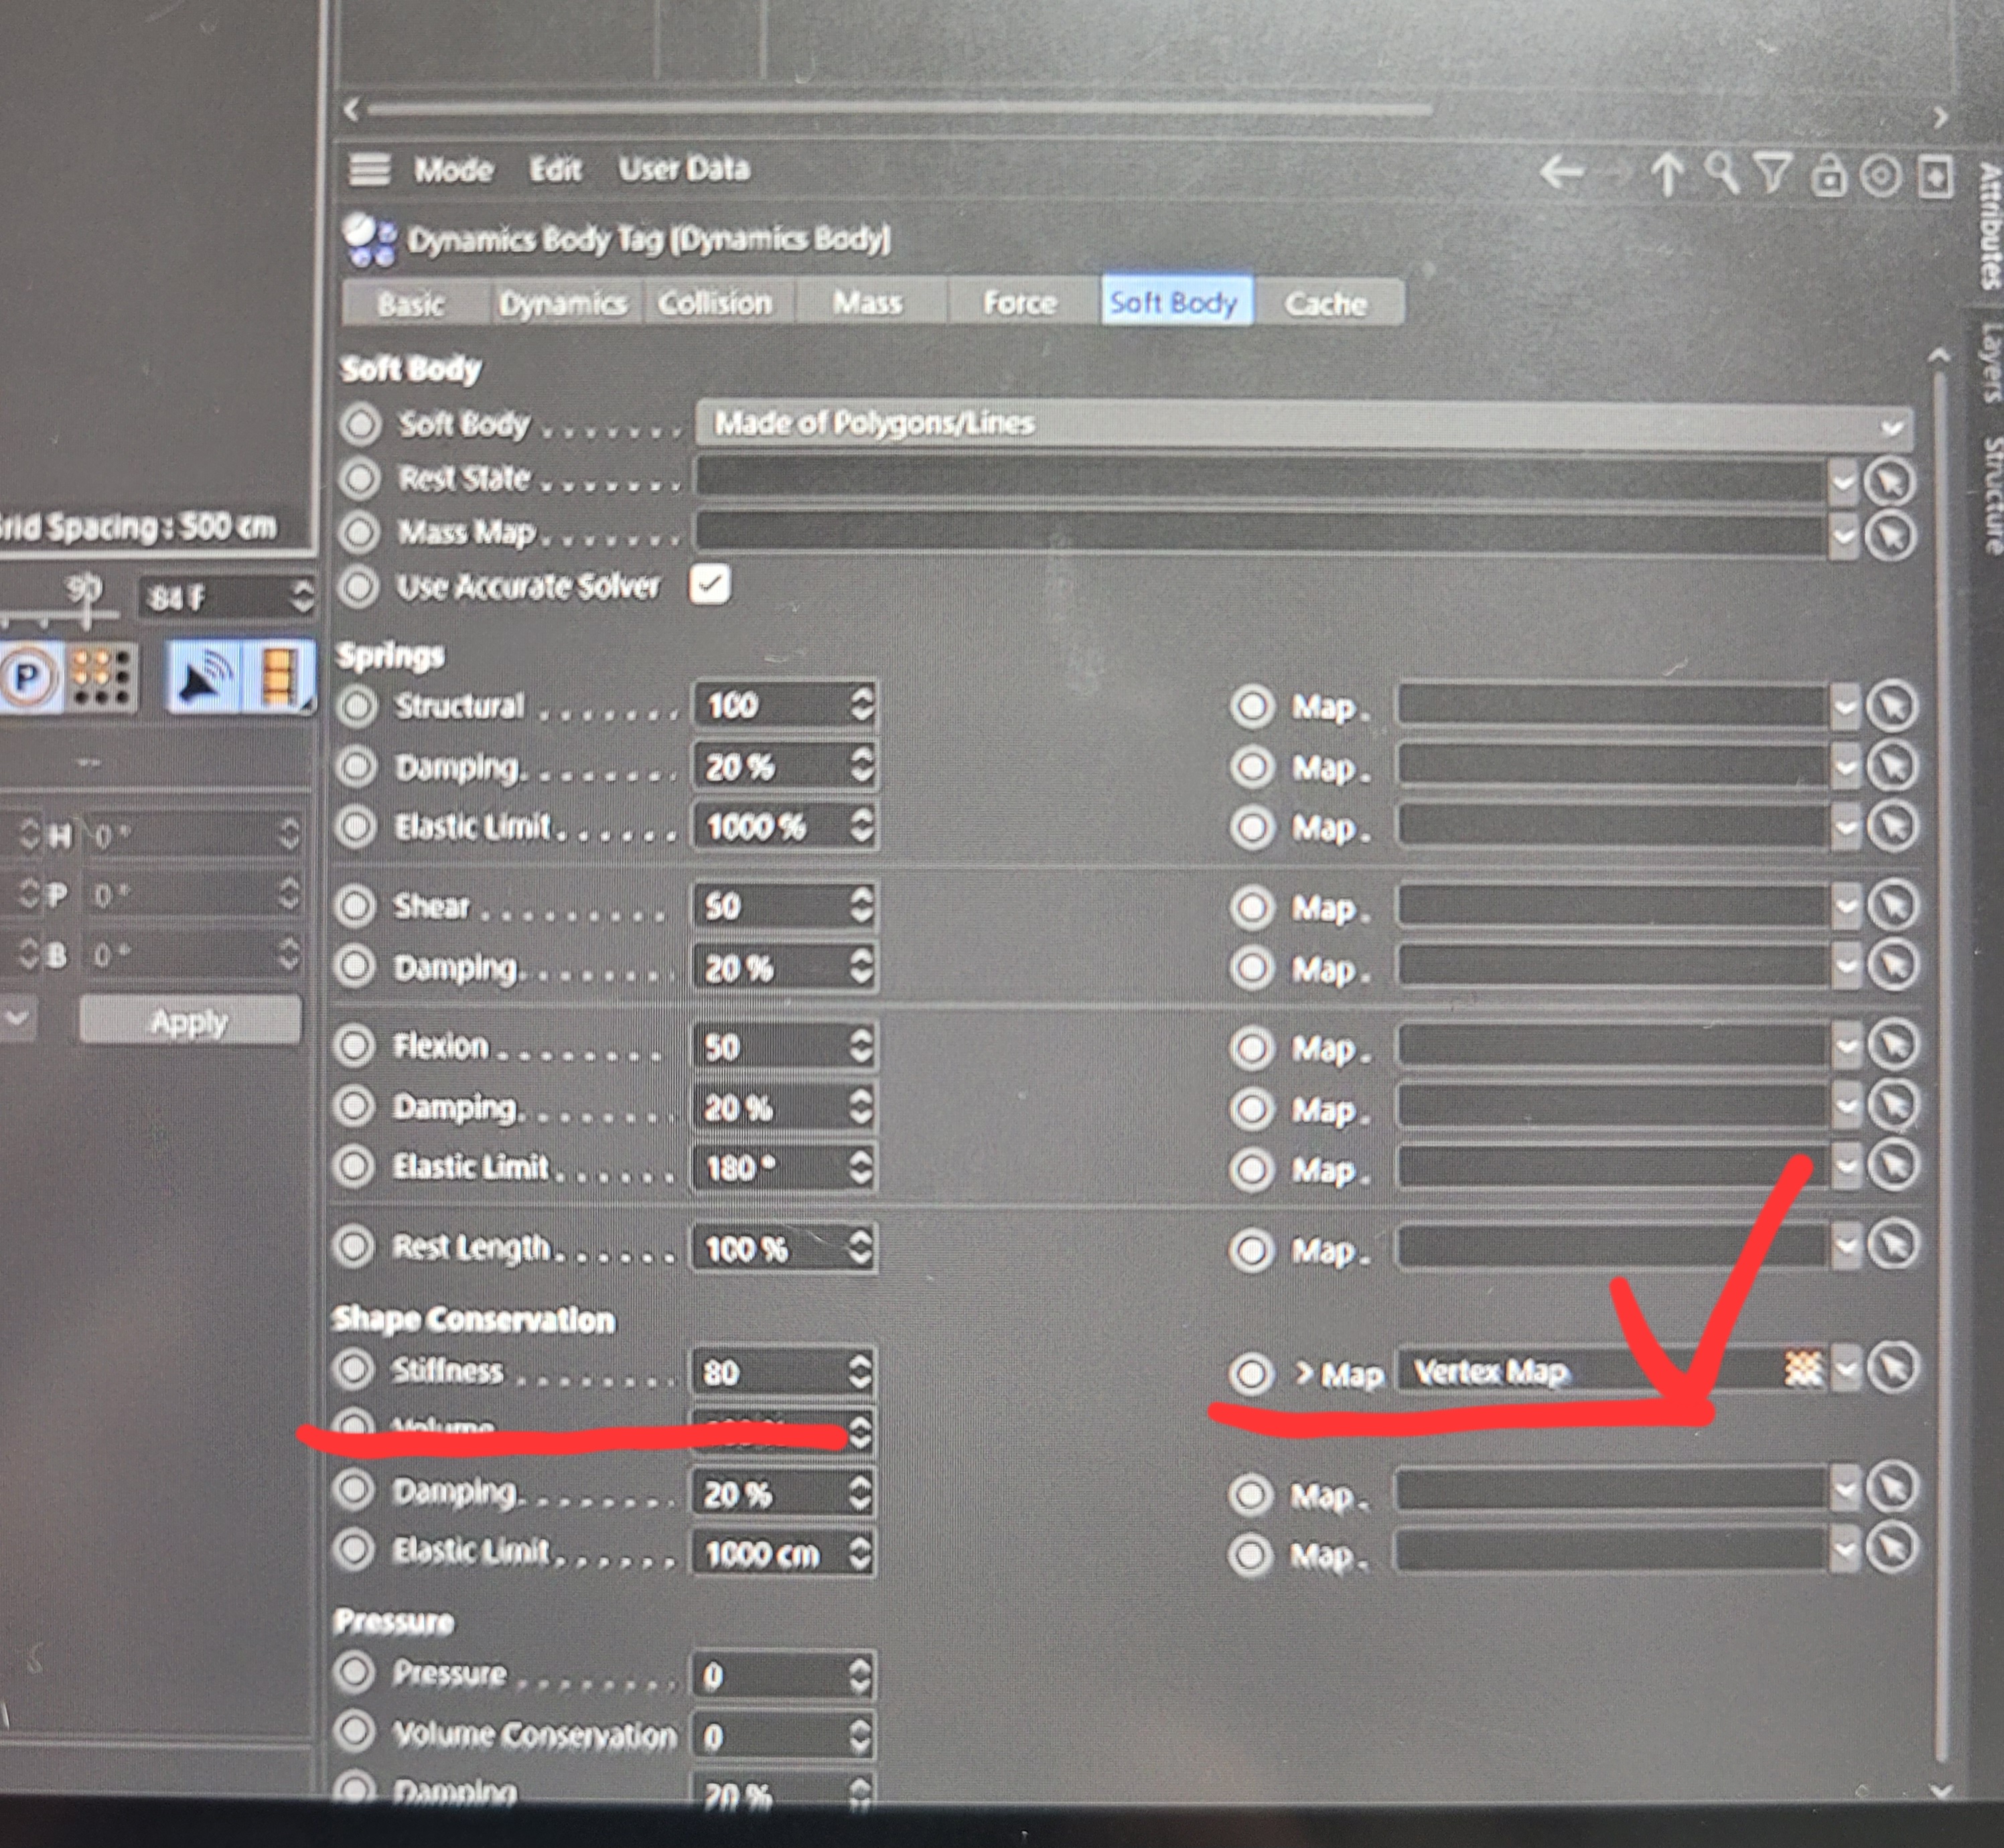
Task: Switch to the Mass tab
Action: coord(868,302)
